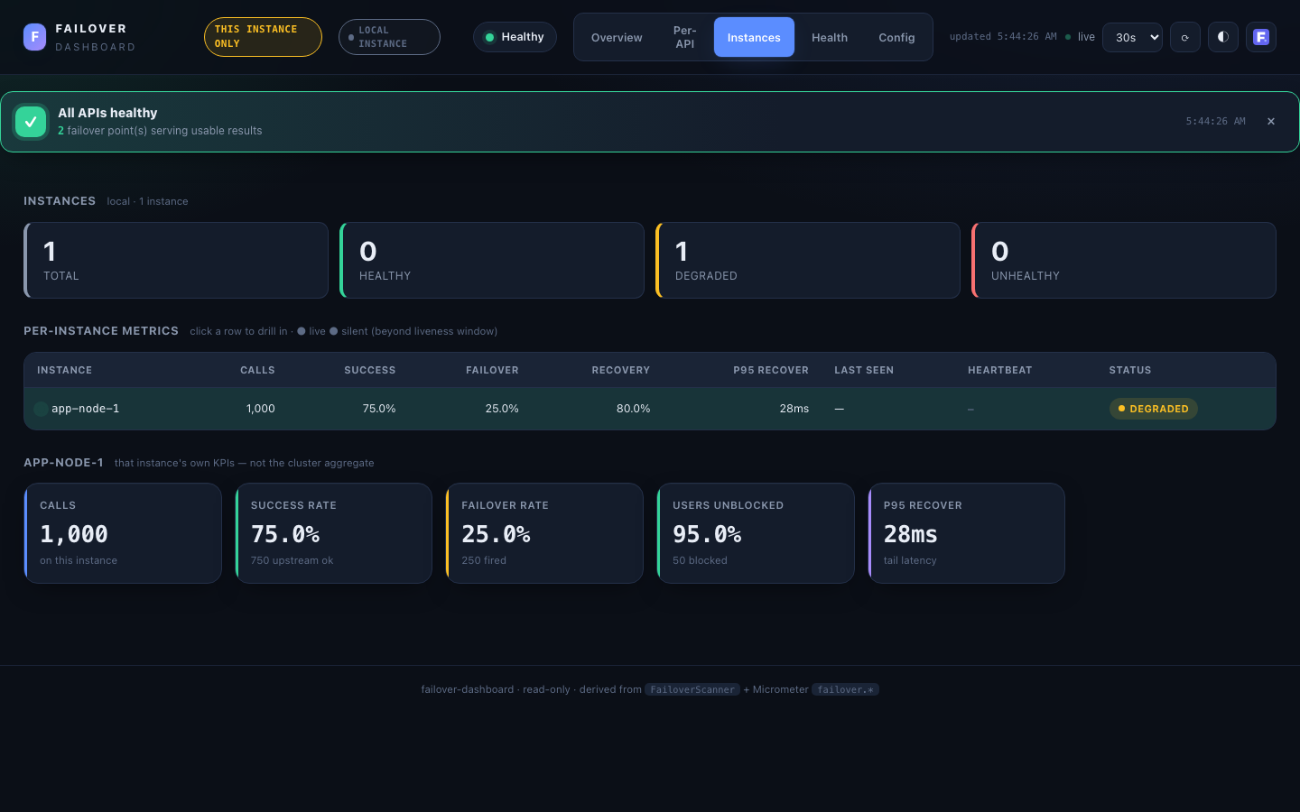The height and width of the screenshot is (812, 1300).
Task: Click the updated 5:44:26 AM timestamp
Action: click(1003, 37)
